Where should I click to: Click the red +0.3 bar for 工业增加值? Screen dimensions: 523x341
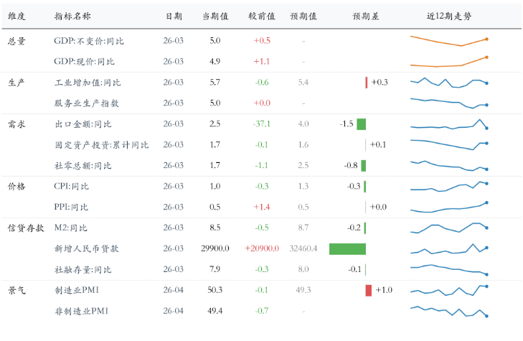[x=367, y=83]
